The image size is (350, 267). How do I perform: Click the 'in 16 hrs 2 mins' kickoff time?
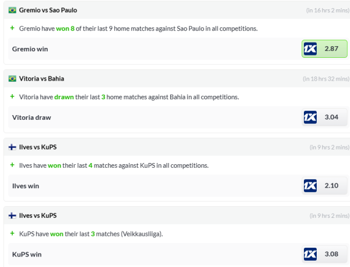pyautogui.click(x=328, y=11)
